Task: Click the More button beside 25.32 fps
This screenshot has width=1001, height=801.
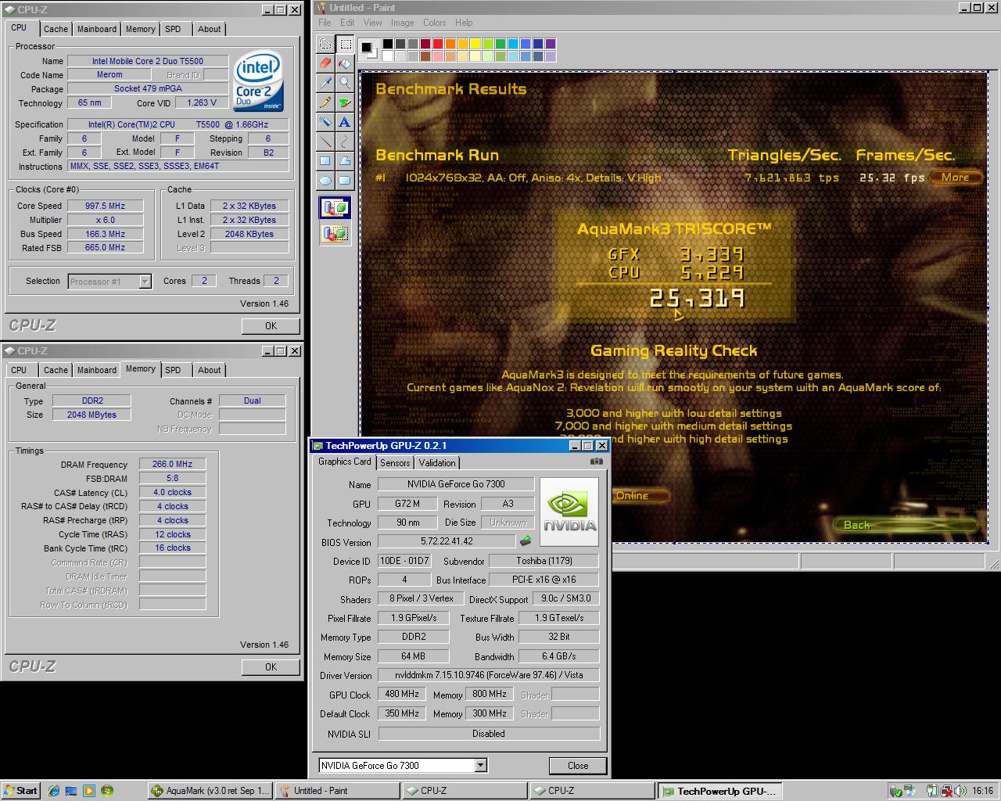Action: [x=955, y=178]
